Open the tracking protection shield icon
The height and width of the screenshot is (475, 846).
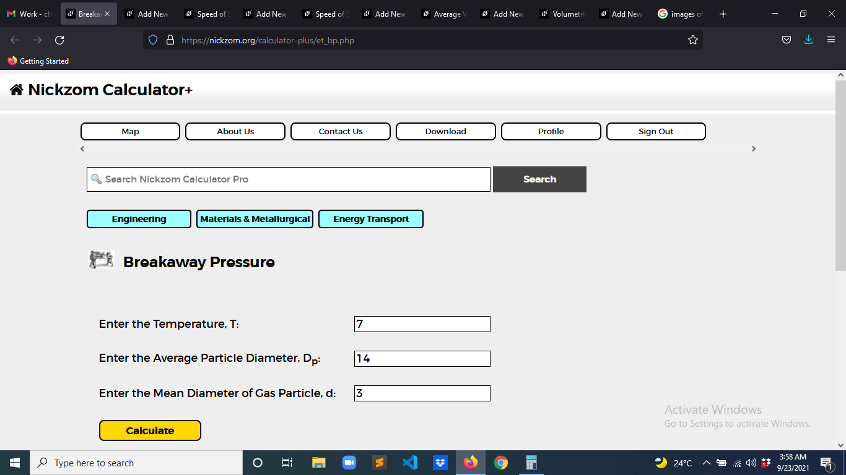click(153, 40)
